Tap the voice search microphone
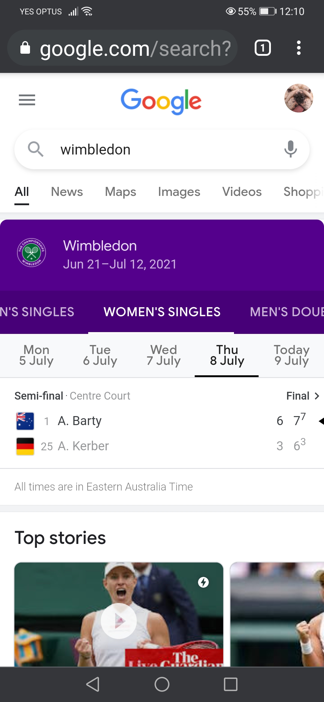This screenshot has height=702, width=324. pos(290,149)
